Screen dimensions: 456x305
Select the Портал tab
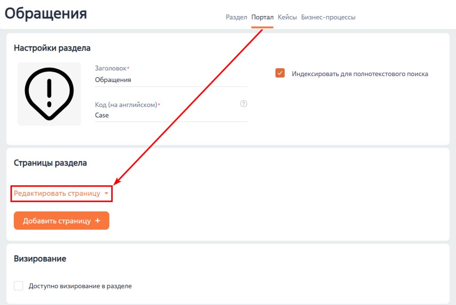pos(262,17)
